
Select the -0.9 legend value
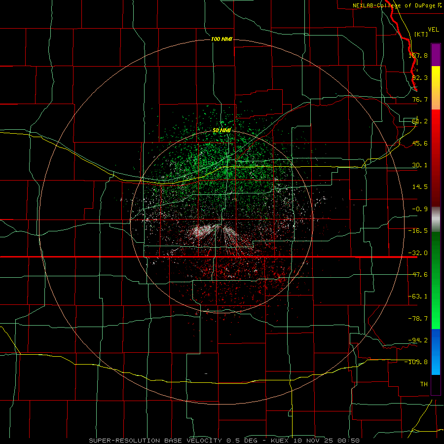[x=420, y=209]
